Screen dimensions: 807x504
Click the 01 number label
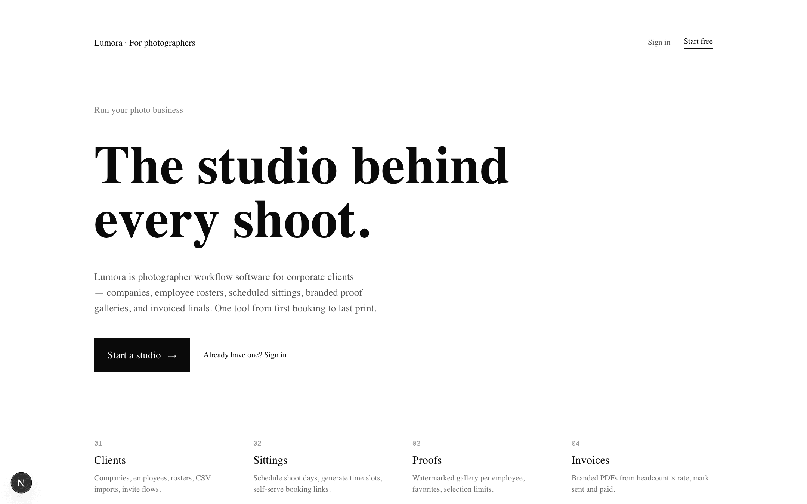click(98, 444)
